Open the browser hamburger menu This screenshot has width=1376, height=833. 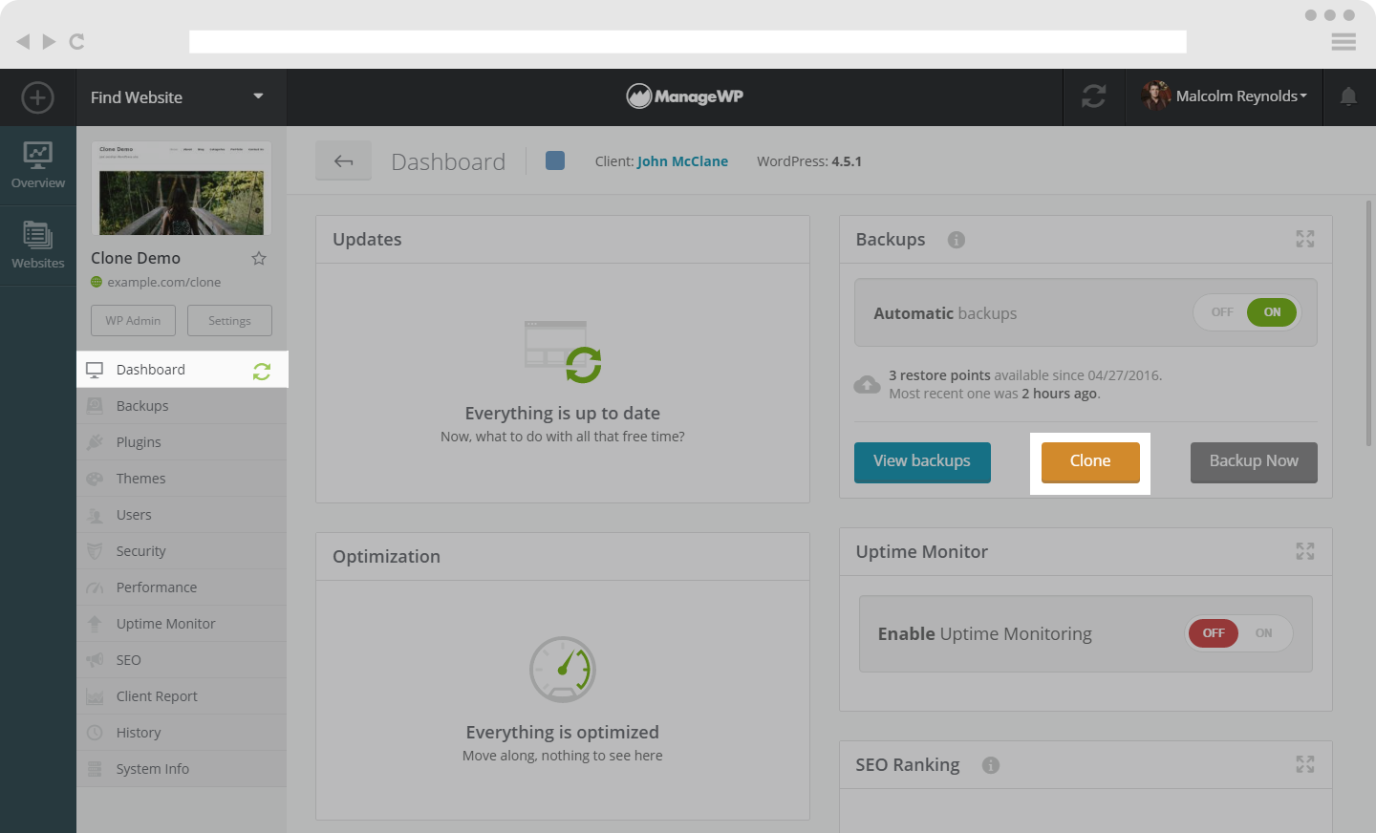[1344, 41]
